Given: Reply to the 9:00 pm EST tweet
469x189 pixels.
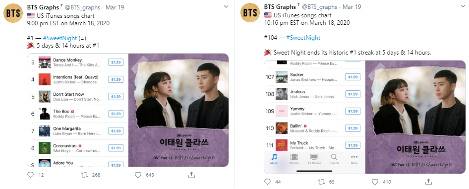Looking at the screenshot, I should pos(31,175).
